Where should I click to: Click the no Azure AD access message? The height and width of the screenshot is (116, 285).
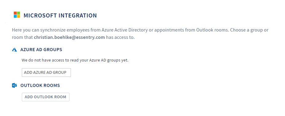point(75,60)
